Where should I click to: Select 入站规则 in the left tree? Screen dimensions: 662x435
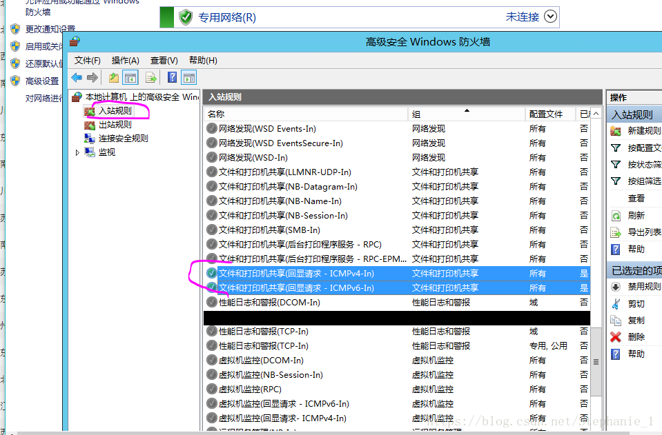point(115,110)
